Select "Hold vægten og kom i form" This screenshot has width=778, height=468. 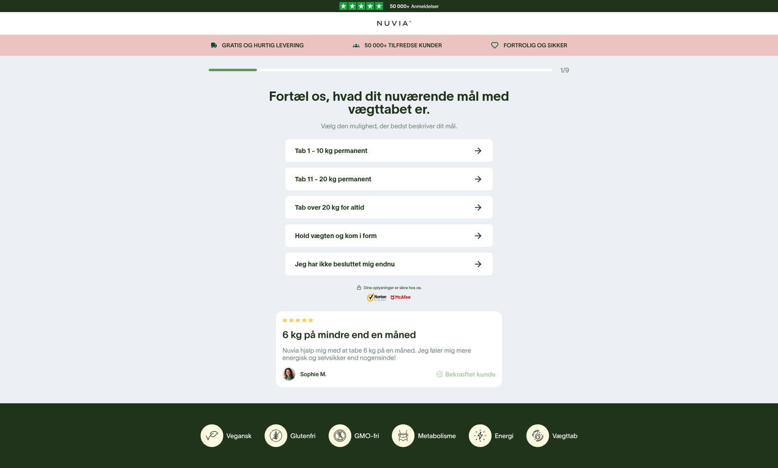(389, 236)
